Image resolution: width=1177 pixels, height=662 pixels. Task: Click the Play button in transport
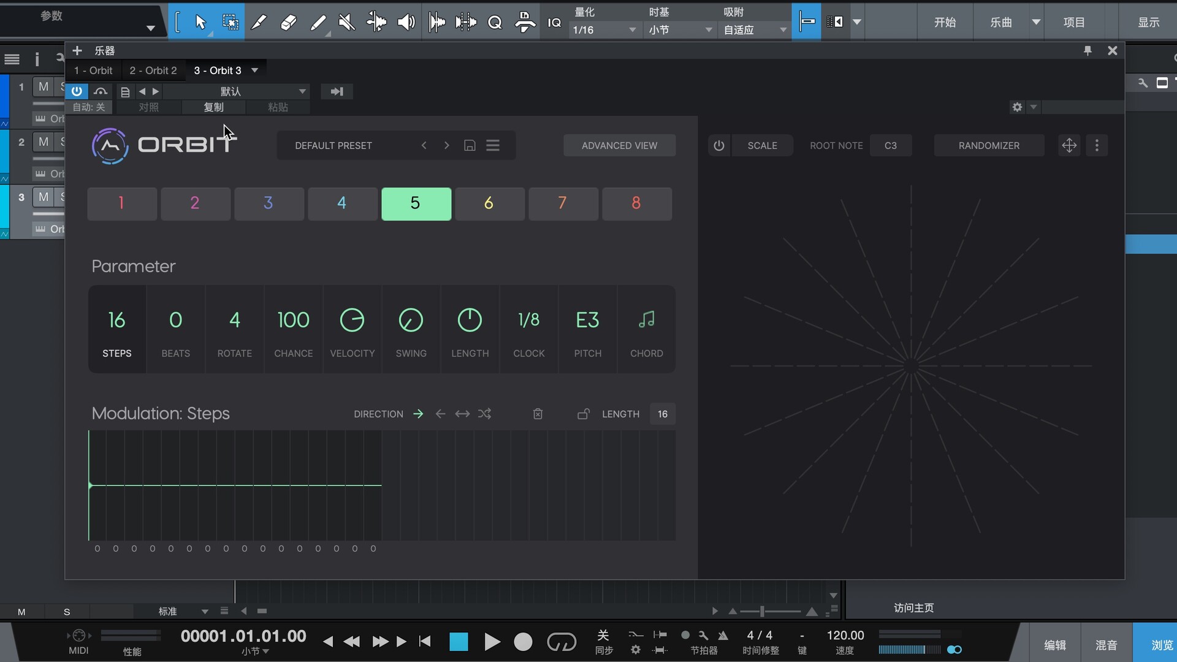492,642
